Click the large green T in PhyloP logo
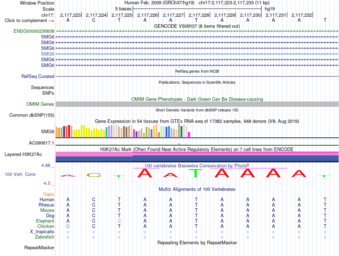Screen dimensions: 339x256 point(196,173)
